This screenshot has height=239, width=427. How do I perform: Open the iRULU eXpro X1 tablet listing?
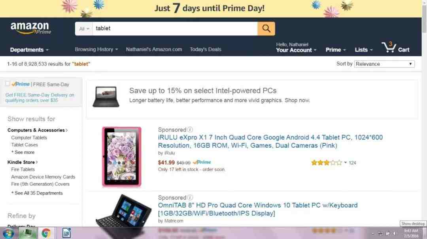pos(270,141)
